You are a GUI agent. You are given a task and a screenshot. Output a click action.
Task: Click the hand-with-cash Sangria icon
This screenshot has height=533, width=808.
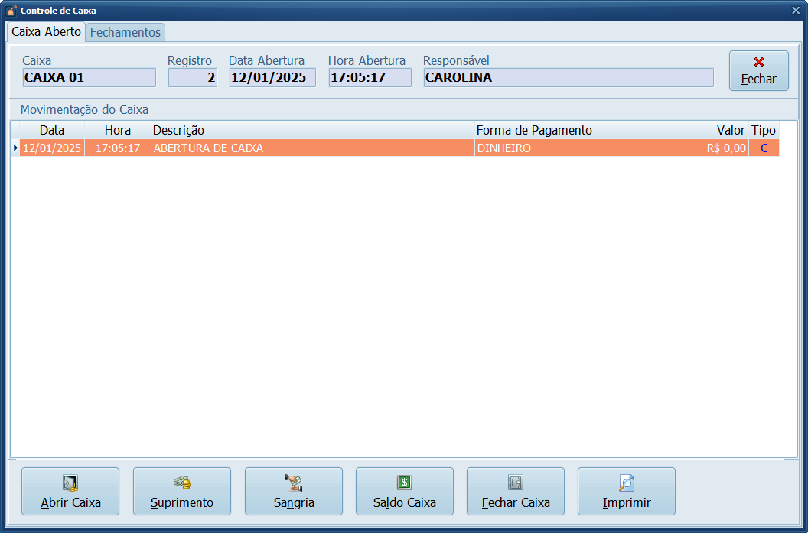294,483
